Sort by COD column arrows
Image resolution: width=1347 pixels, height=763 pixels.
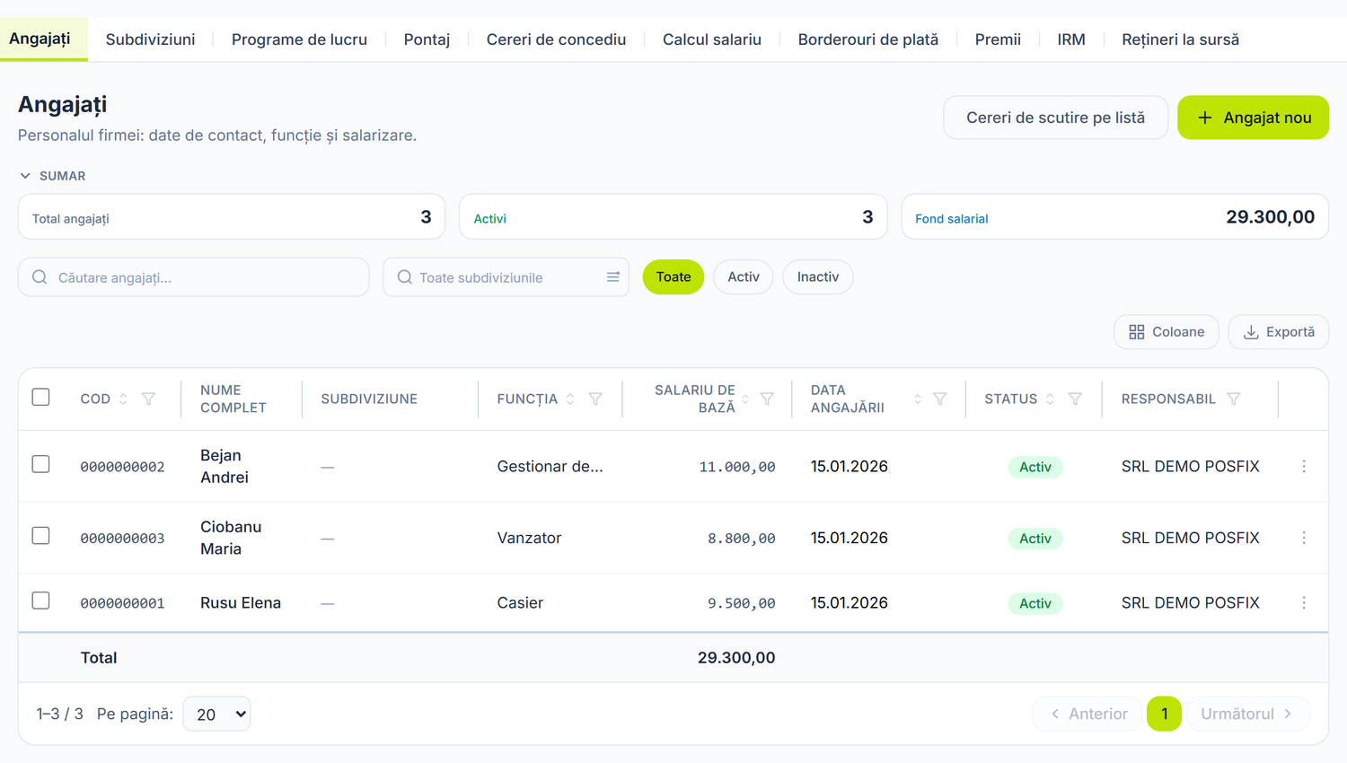(124, 399)
